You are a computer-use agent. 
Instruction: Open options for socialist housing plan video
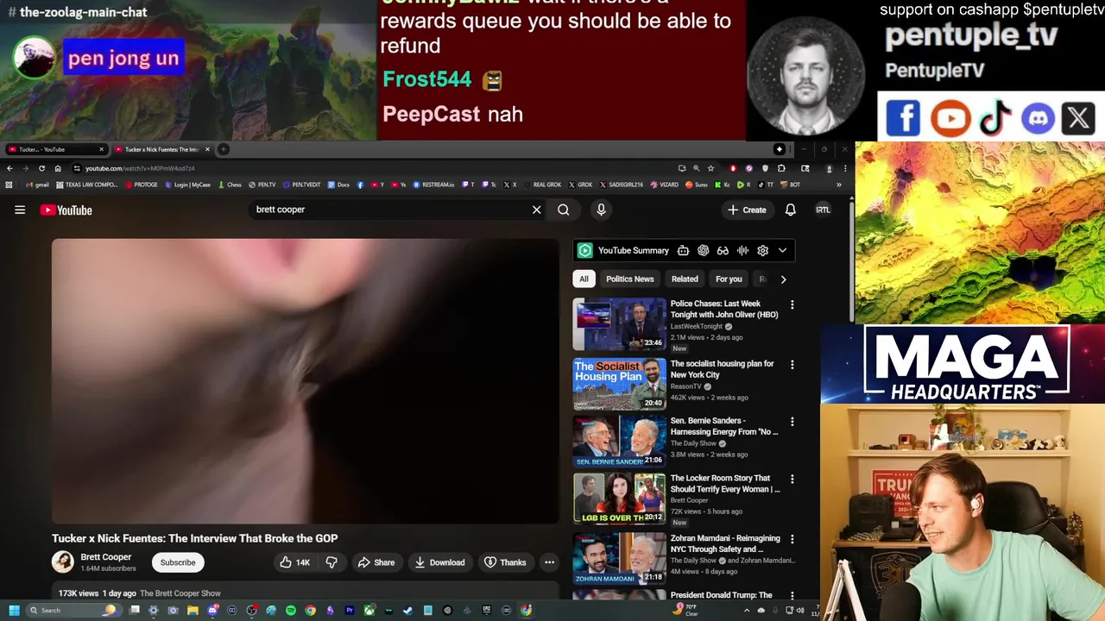tap(792, 365)
